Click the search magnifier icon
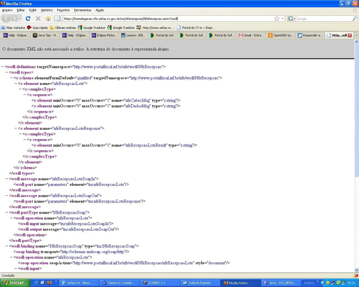This screenshot has width=359, height=287. (355, 18)
